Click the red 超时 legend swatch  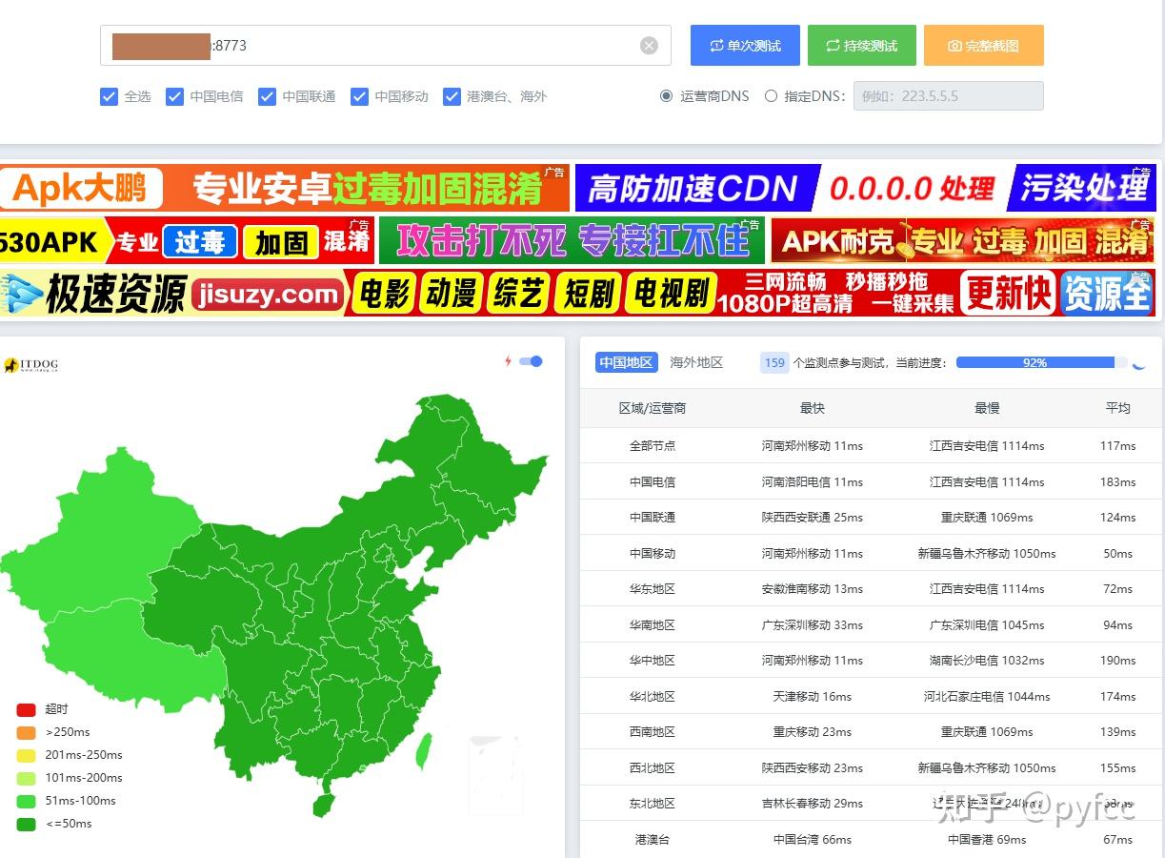27,709
